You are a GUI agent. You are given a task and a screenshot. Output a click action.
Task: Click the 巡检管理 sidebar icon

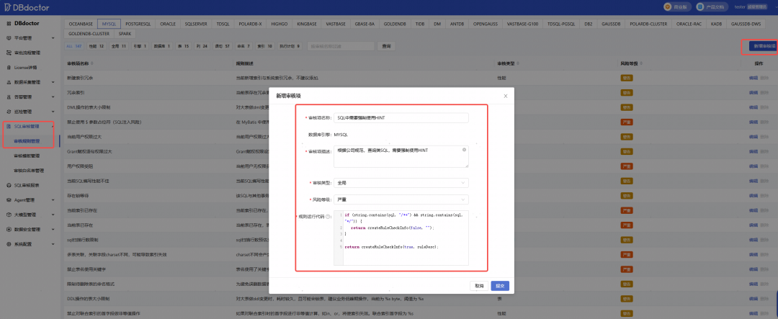pyautogui.click(x=9, y=112)
